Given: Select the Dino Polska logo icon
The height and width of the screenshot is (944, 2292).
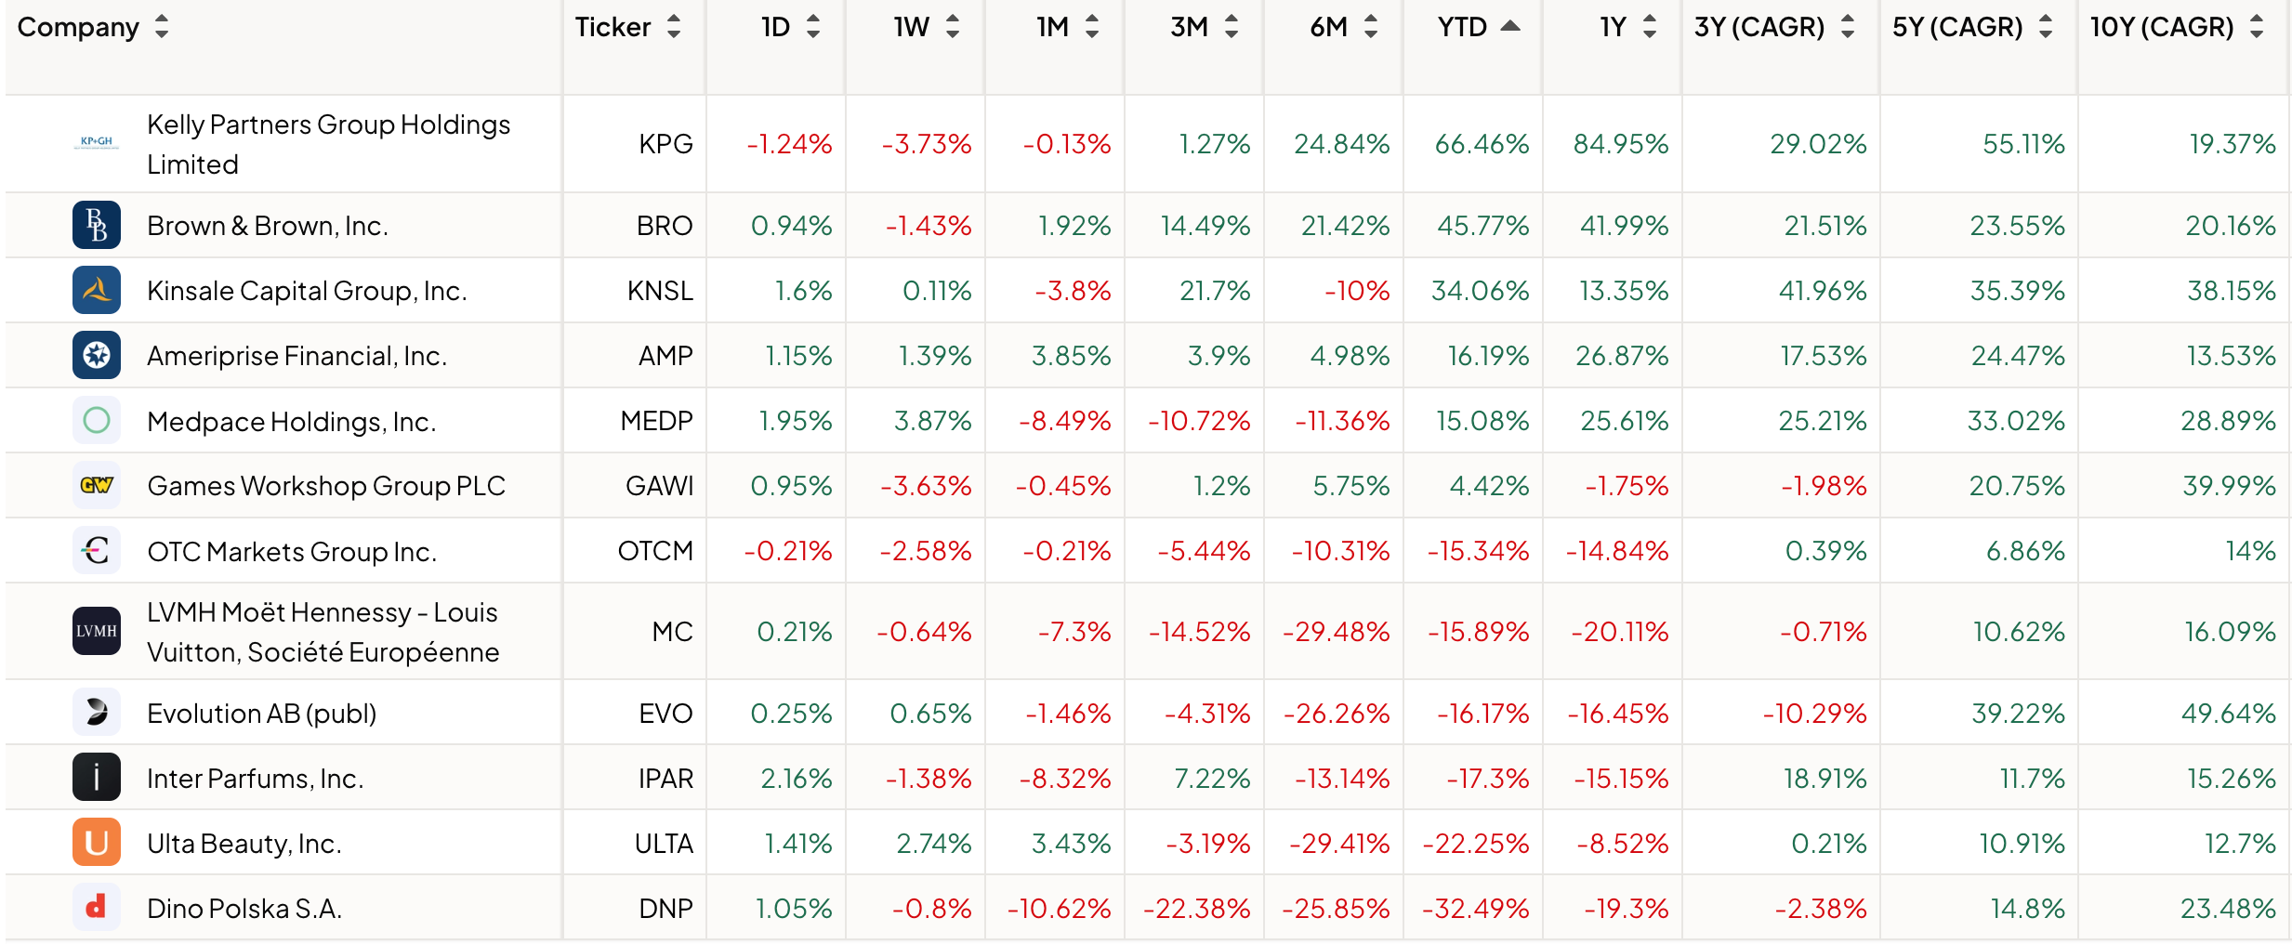Looking at the screenshot, I should click(95, 908).
